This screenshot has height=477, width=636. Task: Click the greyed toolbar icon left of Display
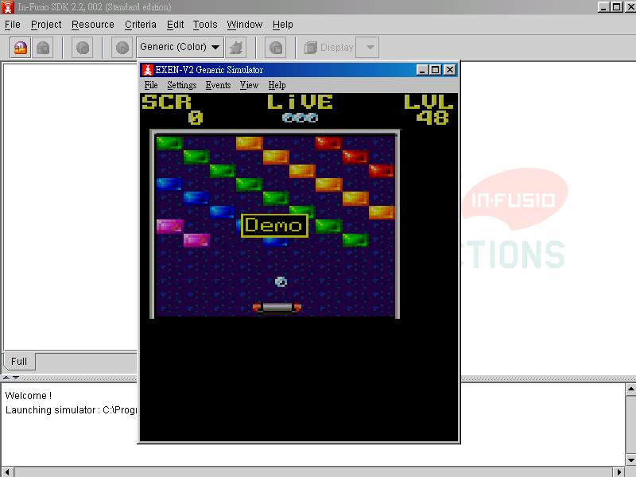pos(276,48)
